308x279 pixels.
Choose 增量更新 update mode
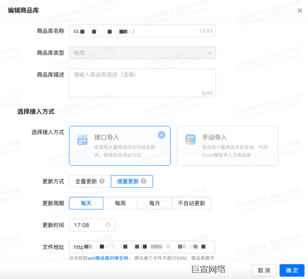132,181
